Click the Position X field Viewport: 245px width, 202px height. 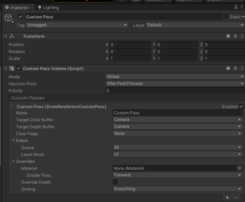coord(130,45)
